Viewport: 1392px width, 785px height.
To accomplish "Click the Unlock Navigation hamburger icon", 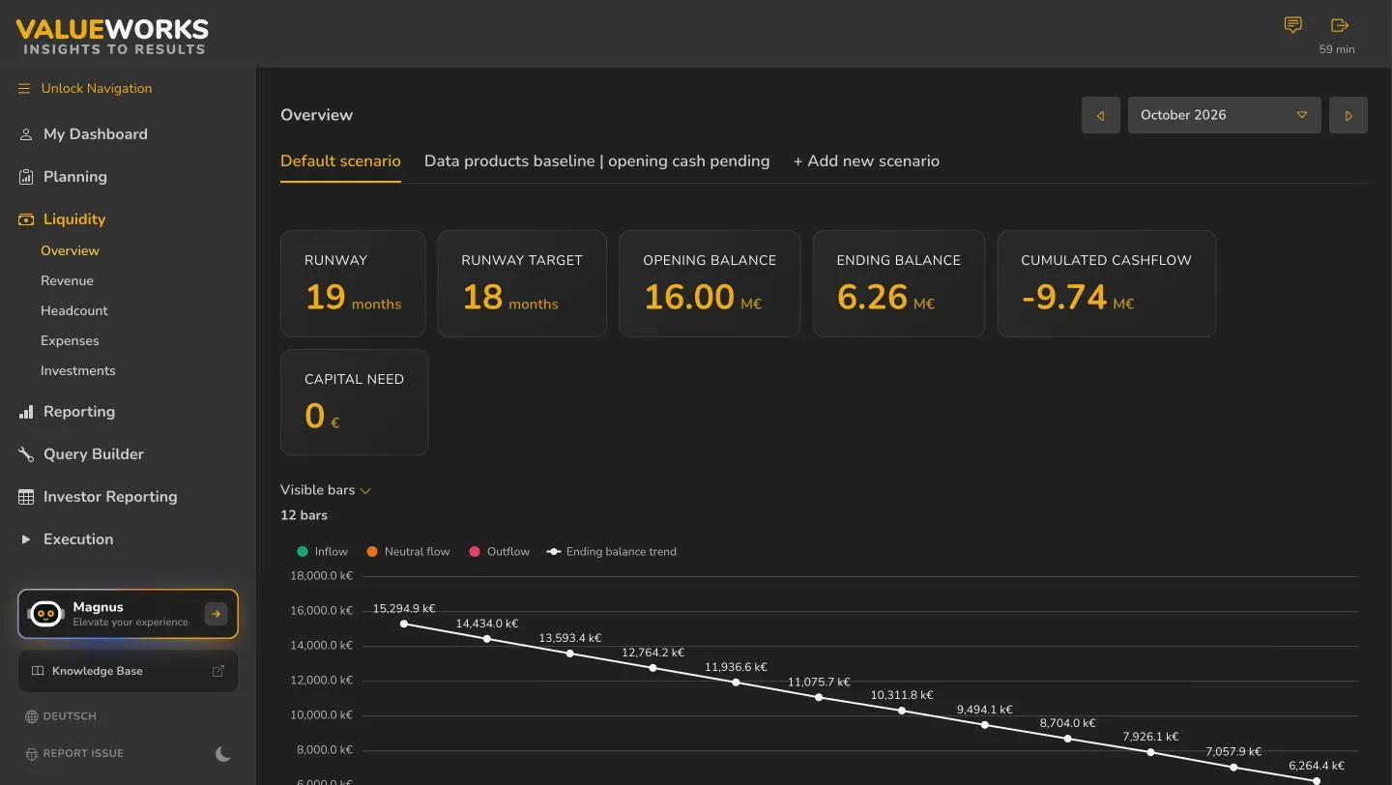I will [24, 89].
